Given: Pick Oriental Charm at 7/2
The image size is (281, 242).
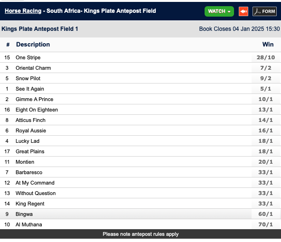Looking at the screenshot, I should coord(266,68).
